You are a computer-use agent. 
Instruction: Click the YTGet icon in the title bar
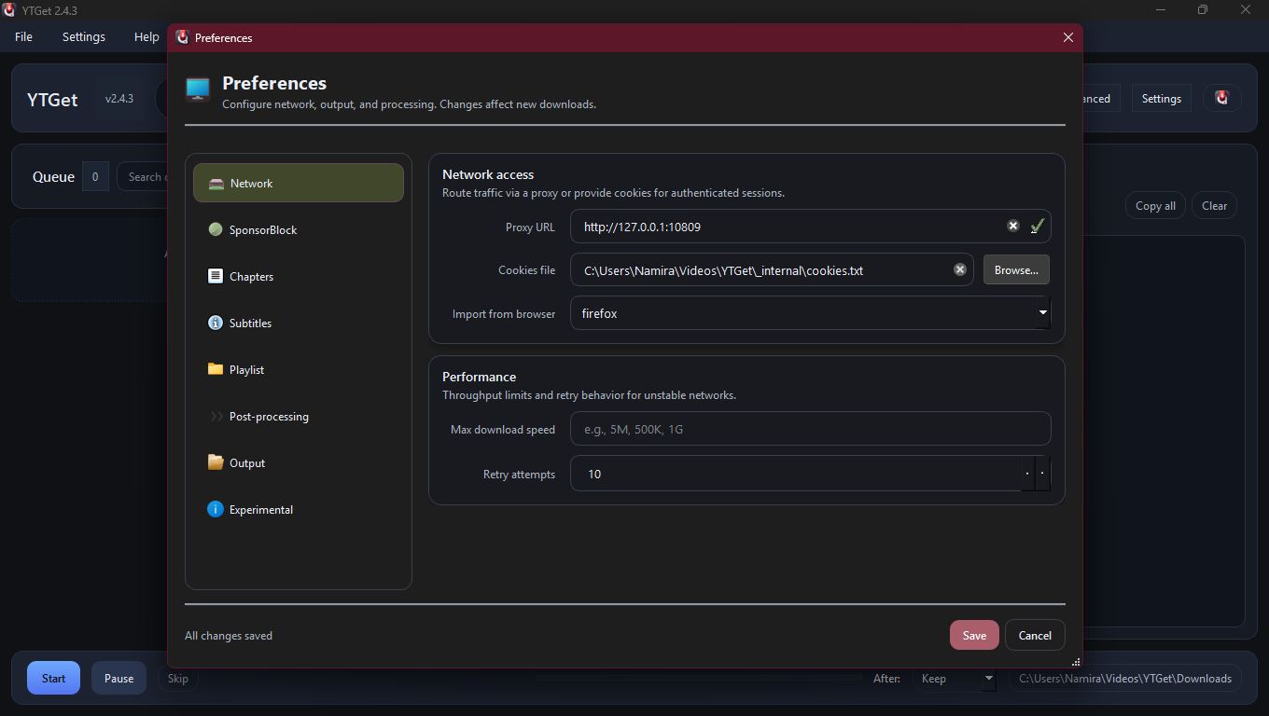pos(9,10)
